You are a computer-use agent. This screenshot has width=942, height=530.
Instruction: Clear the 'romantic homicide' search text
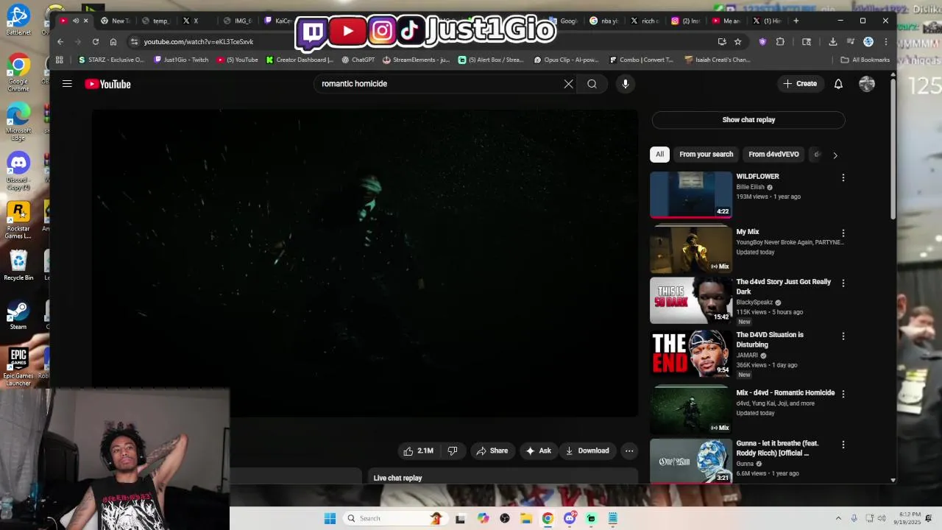(x=568, y=84)
